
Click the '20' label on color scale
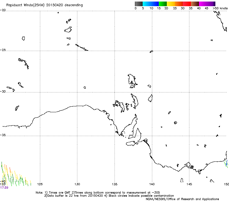[x=166, y=8]
